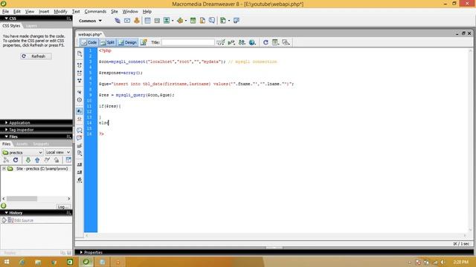Refresh the Files panel listing
The height and width of the screenshot is (267, 476).
pyautogui.click(x=16, y=160)
